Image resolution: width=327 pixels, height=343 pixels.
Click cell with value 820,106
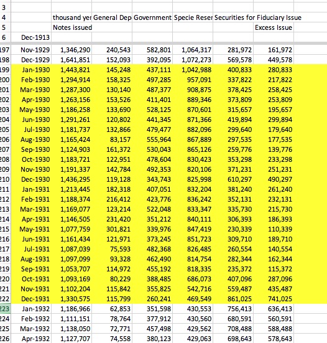pyautogui.click(x=193, y=169)
